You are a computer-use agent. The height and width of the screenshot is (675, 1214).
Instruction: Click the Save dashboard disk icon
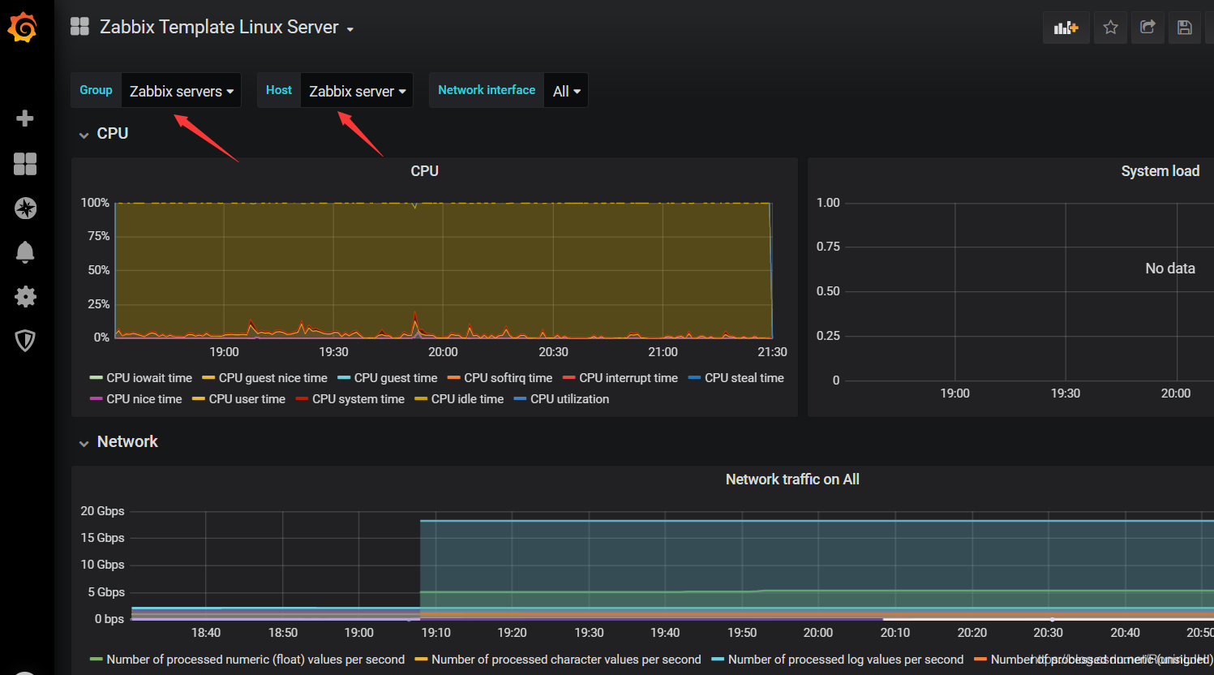click(x=1184, y=28)
